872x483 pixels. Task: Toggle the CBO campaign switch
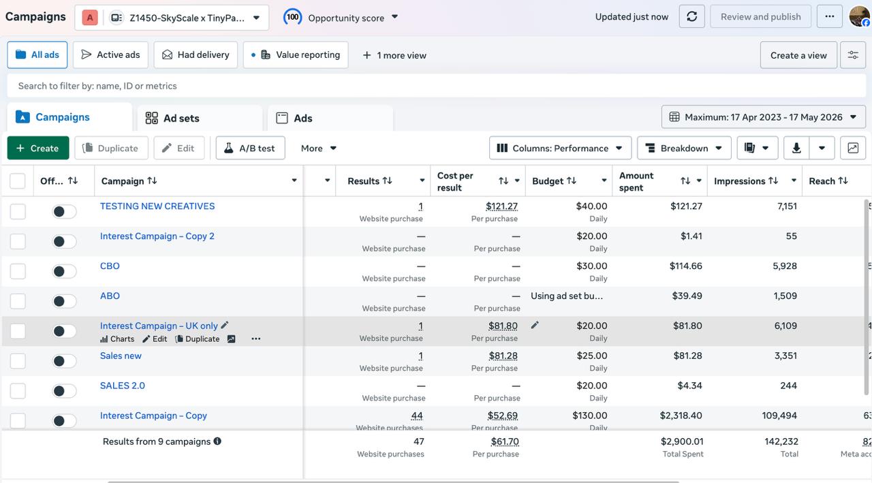[x=65, y=271]
